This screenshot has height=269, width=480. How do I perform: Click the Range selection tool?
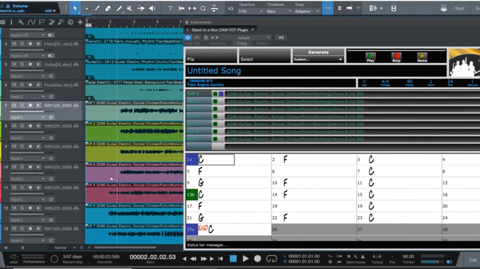[x=86, y=8]
